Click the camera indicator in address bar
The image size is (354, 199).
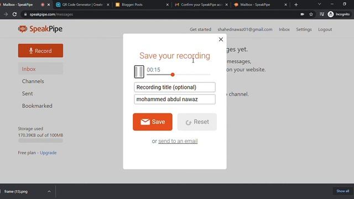click(x=303, y=14)
